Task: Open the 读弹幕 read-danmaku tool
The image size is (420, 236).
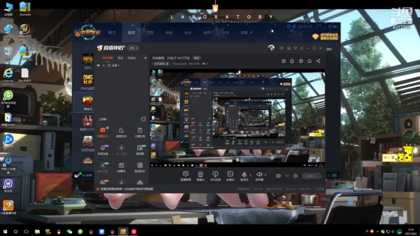Action: point(140,150)
